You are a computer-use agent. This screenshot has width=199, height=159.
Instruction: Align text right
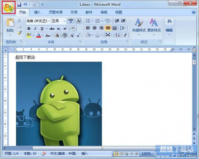101,28
